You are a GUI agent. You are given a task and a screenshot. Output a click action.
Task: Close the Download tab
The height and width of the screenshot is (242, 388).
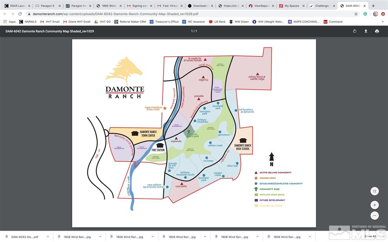pos(212,6)
